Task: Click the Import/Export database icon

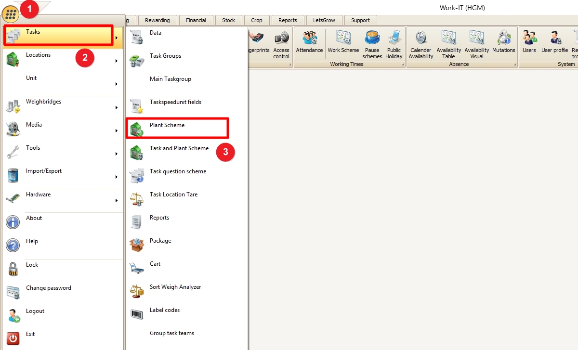Action: click(x=13, y=175)
